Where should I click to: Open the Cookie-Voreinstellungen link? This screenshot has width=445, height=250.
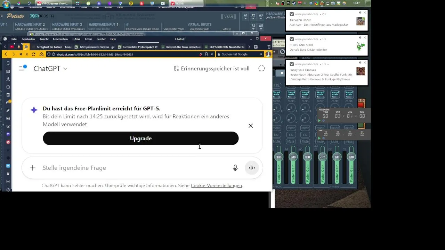(216, 185)
